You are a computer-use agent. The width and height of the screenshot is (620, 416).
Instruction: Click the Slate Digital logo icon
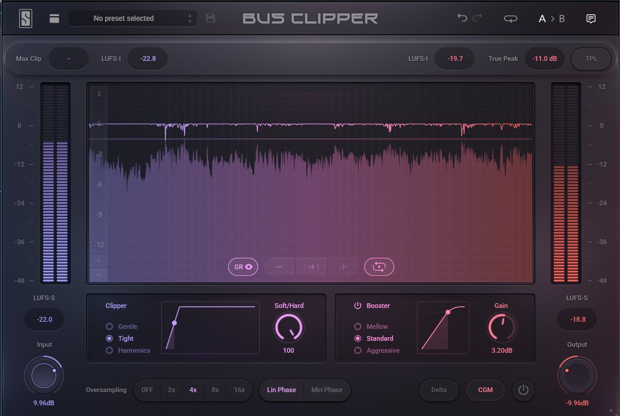pos(26,19)
